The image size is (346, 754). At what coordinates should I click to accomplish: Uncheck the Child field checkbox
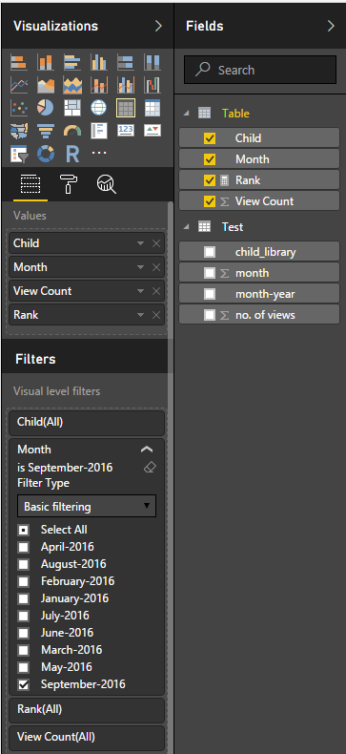(x=210, y=138)
